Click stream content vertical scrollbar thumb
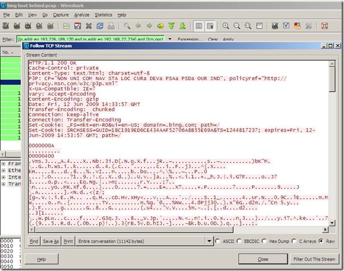The width and height of the screenshot is (344, 271). (332, 80)
